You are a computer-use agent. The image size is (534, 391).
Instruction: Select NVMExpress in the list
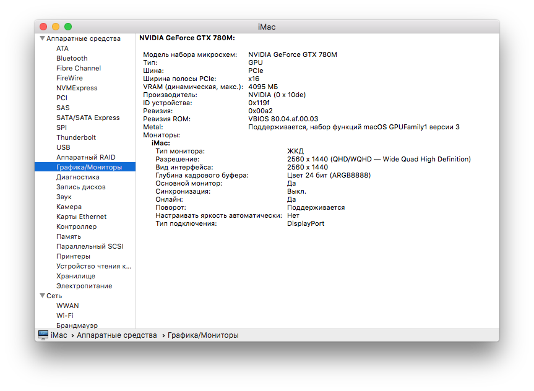(x=77, y=88)
